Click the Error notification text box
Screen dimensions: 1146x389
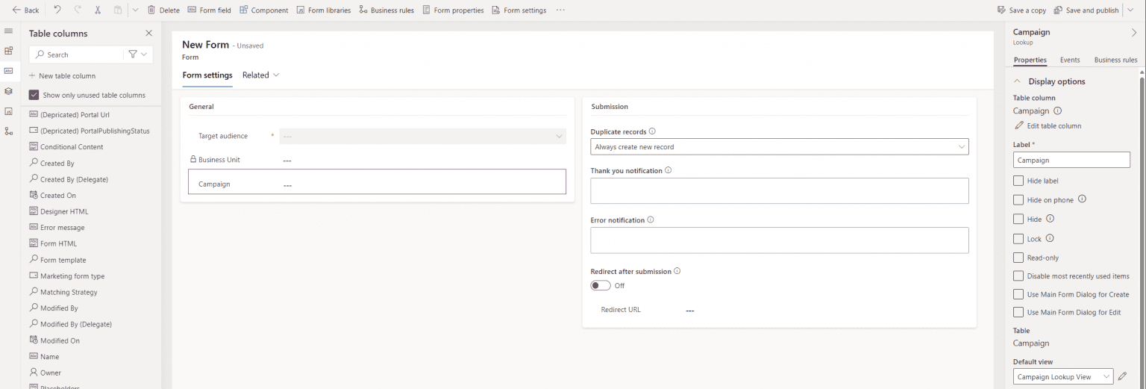(779, 240)
